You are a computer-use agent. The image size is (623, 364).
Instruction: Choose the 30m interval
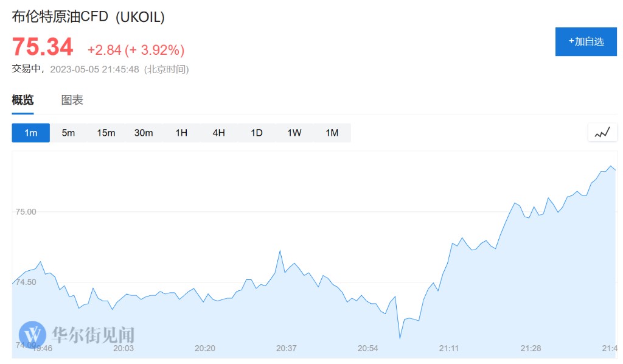144,133
